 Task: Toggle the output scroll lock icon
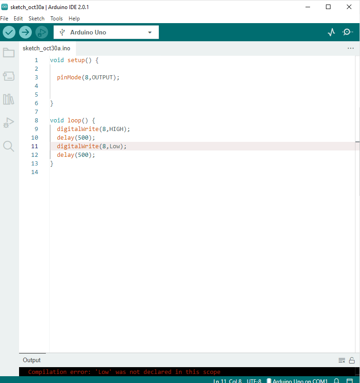click(352, 360)
